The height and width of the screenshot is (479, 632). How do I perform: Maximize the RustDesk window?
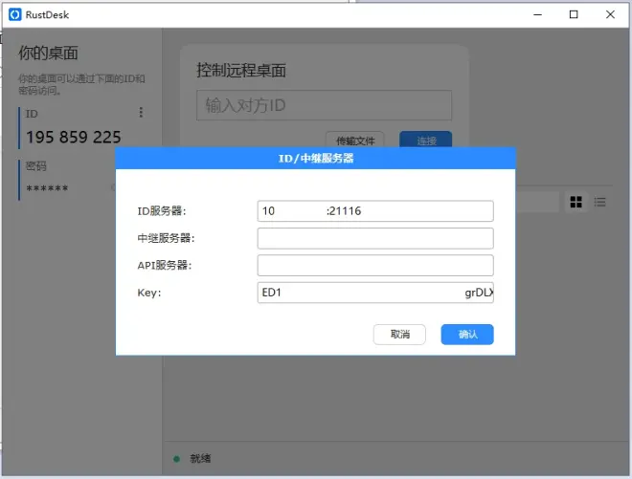pos(574,14)
